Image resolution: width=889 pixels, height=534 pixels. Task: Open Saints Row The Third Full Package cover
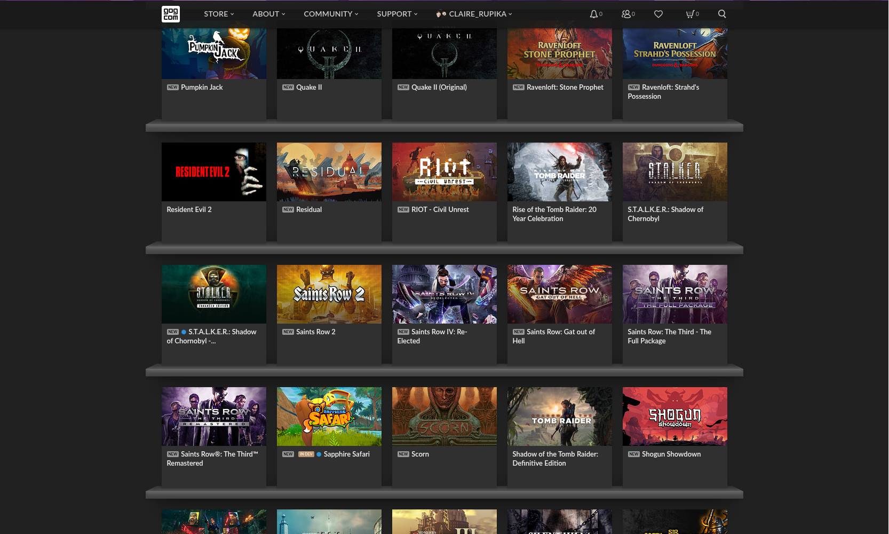(x=675, y=294)
